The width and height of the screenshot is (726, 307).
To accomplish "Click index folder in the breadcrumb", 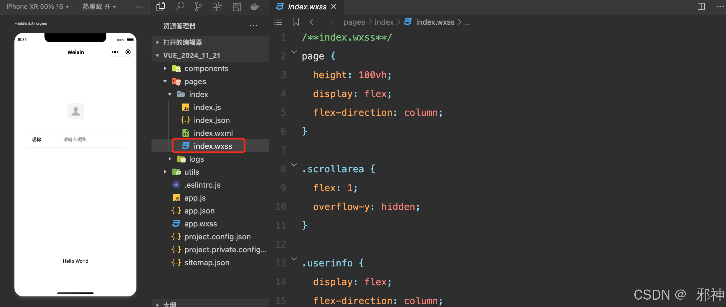I will pos(384,22).
